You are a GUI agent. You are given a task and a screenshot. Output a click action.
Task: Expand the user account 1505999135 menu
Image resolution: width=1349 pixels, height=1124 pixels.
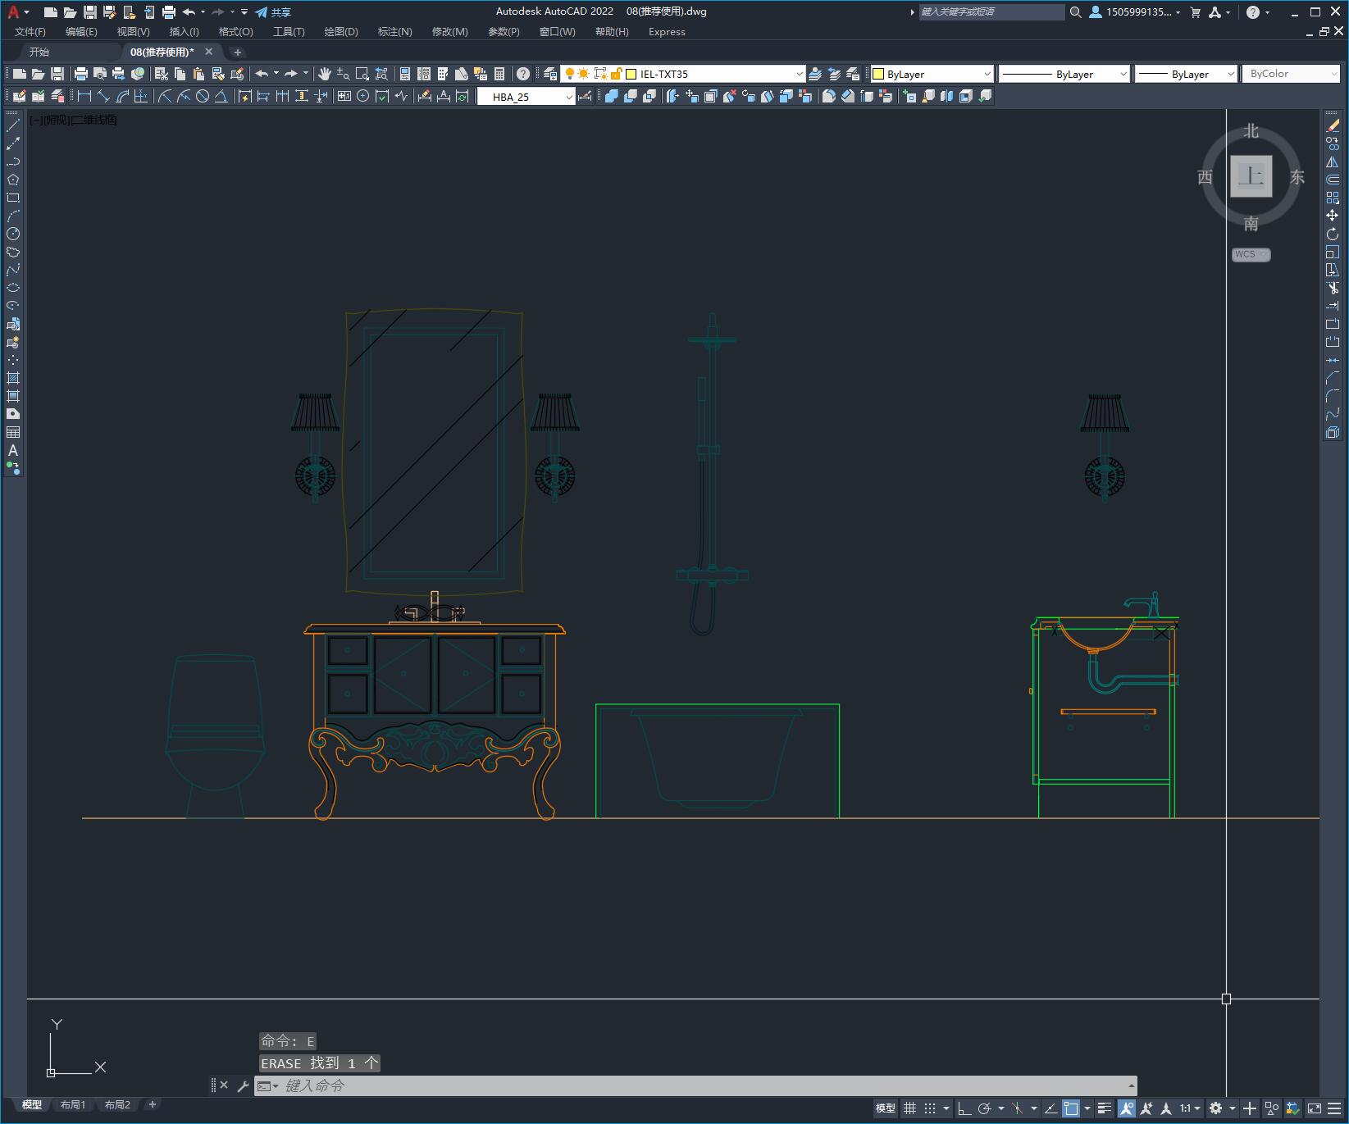1136,12
